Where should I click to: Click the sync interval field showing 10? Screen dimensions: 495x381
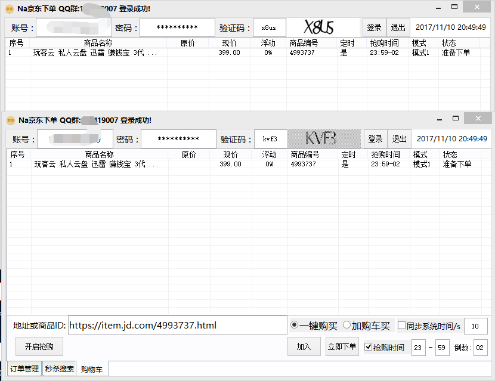coord(475,326)
